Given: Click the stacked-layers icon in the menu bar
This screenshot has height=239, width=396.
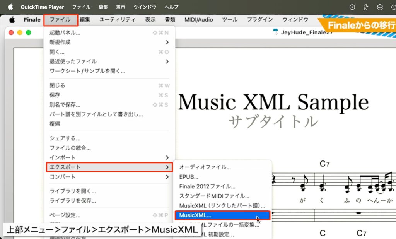Looking at the screenshot, I should (379, 6).
